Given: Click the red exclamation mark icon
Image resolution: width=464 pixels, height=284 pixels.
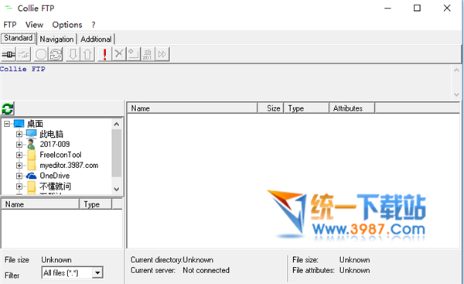Looking at the screenshot, I should tap(104, 54).
